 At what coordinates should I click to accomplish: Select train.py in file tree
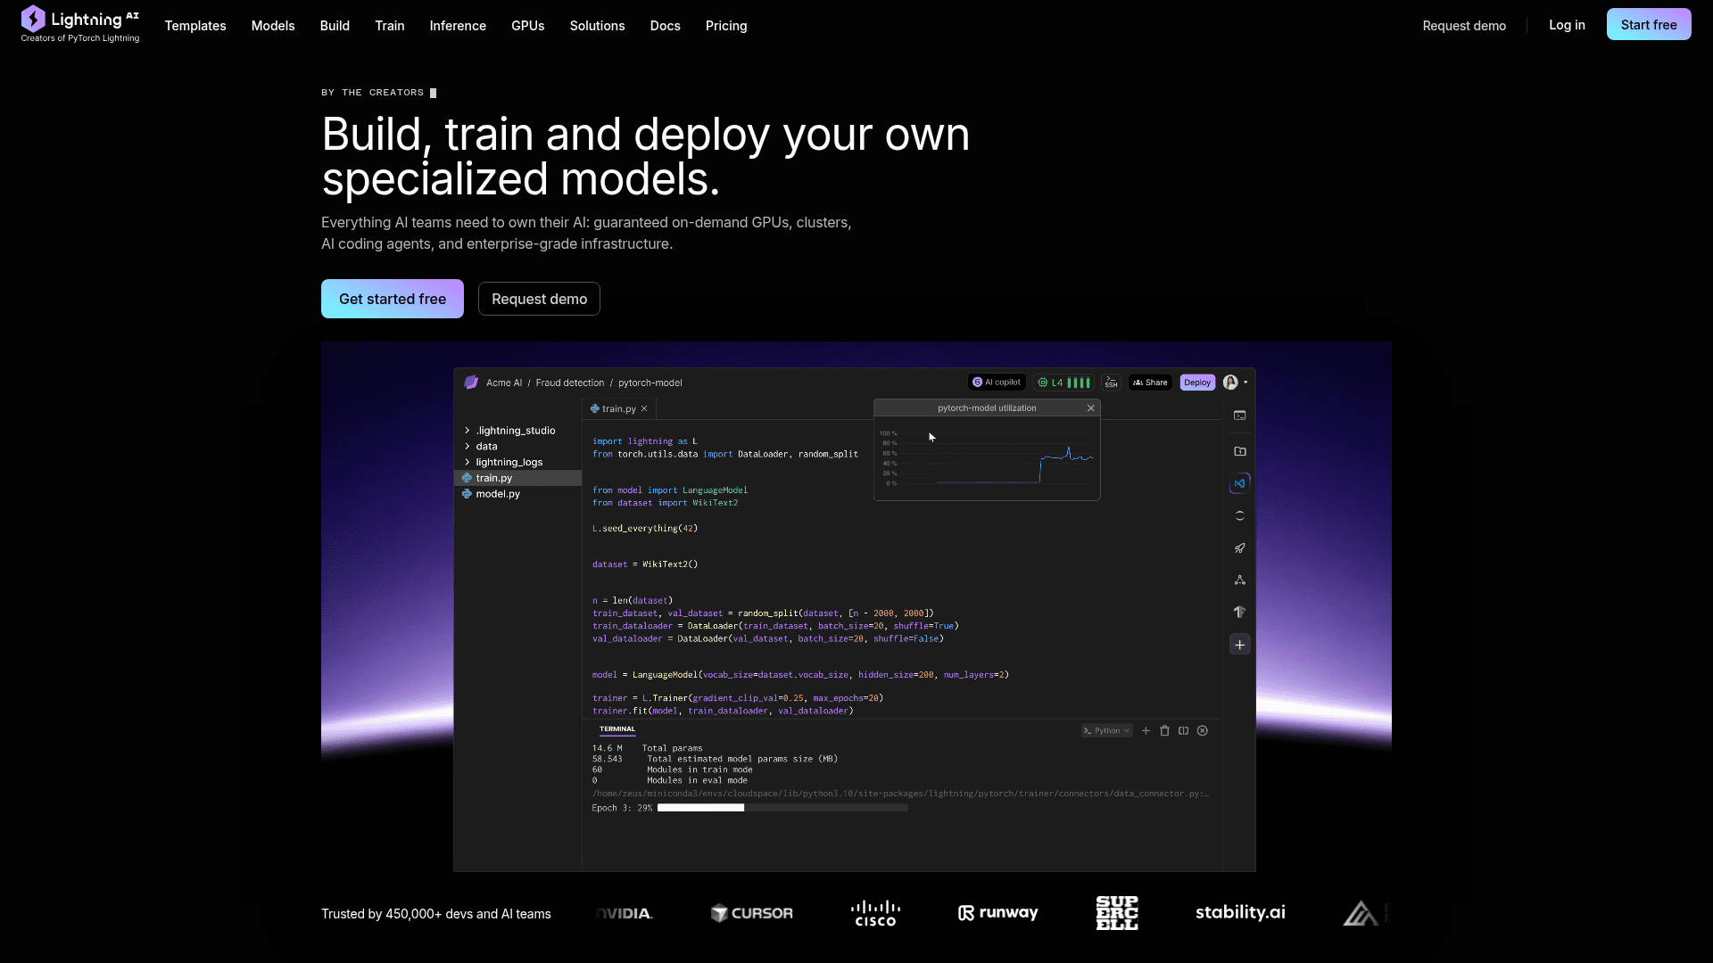[x=518, y=479]
